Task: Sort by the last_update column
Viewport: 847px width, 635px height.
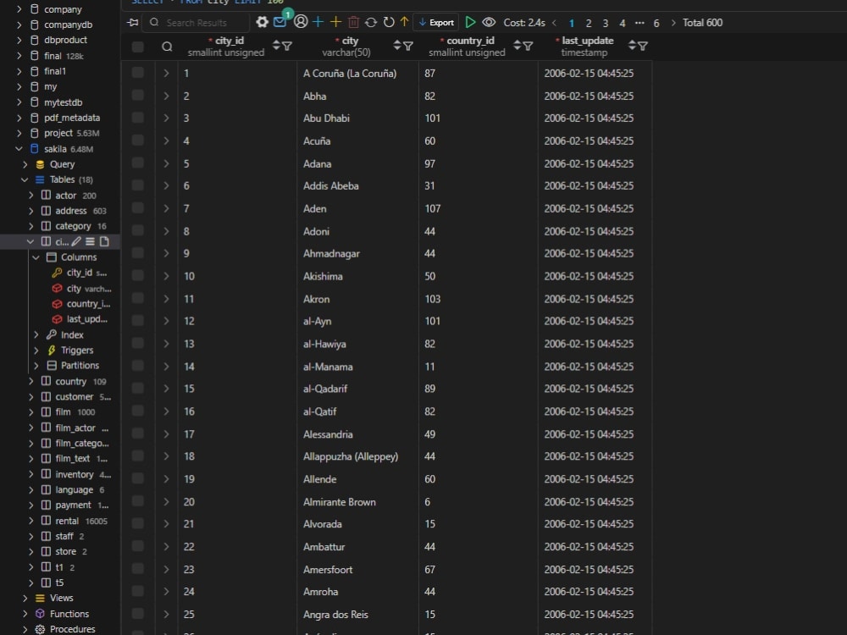Action: tap(632, 46)
